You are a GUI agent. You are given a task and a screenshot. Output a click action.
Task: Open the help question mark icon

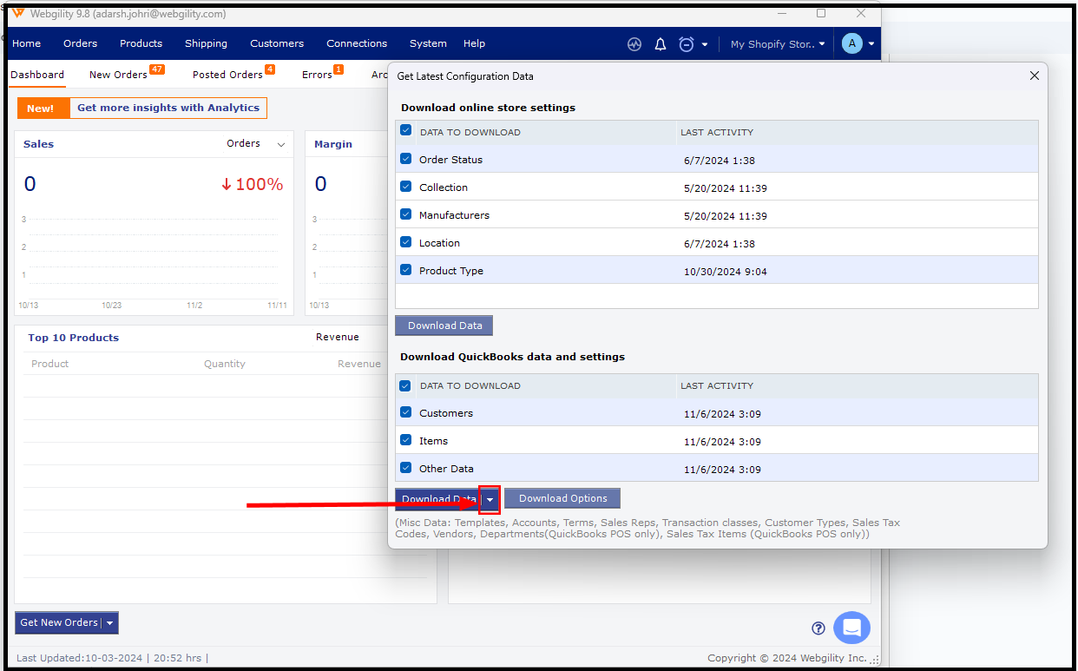point(818,628)
